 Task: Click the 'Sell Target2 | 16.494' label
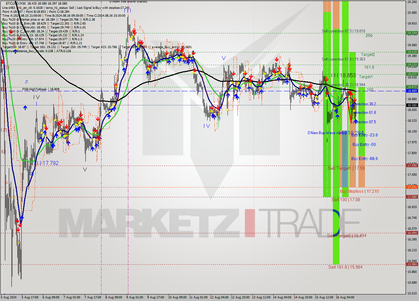tap(347, 236)
